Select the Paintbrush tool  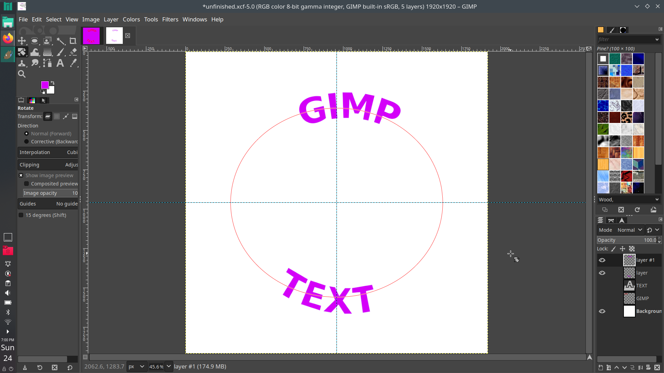point(61,52)
